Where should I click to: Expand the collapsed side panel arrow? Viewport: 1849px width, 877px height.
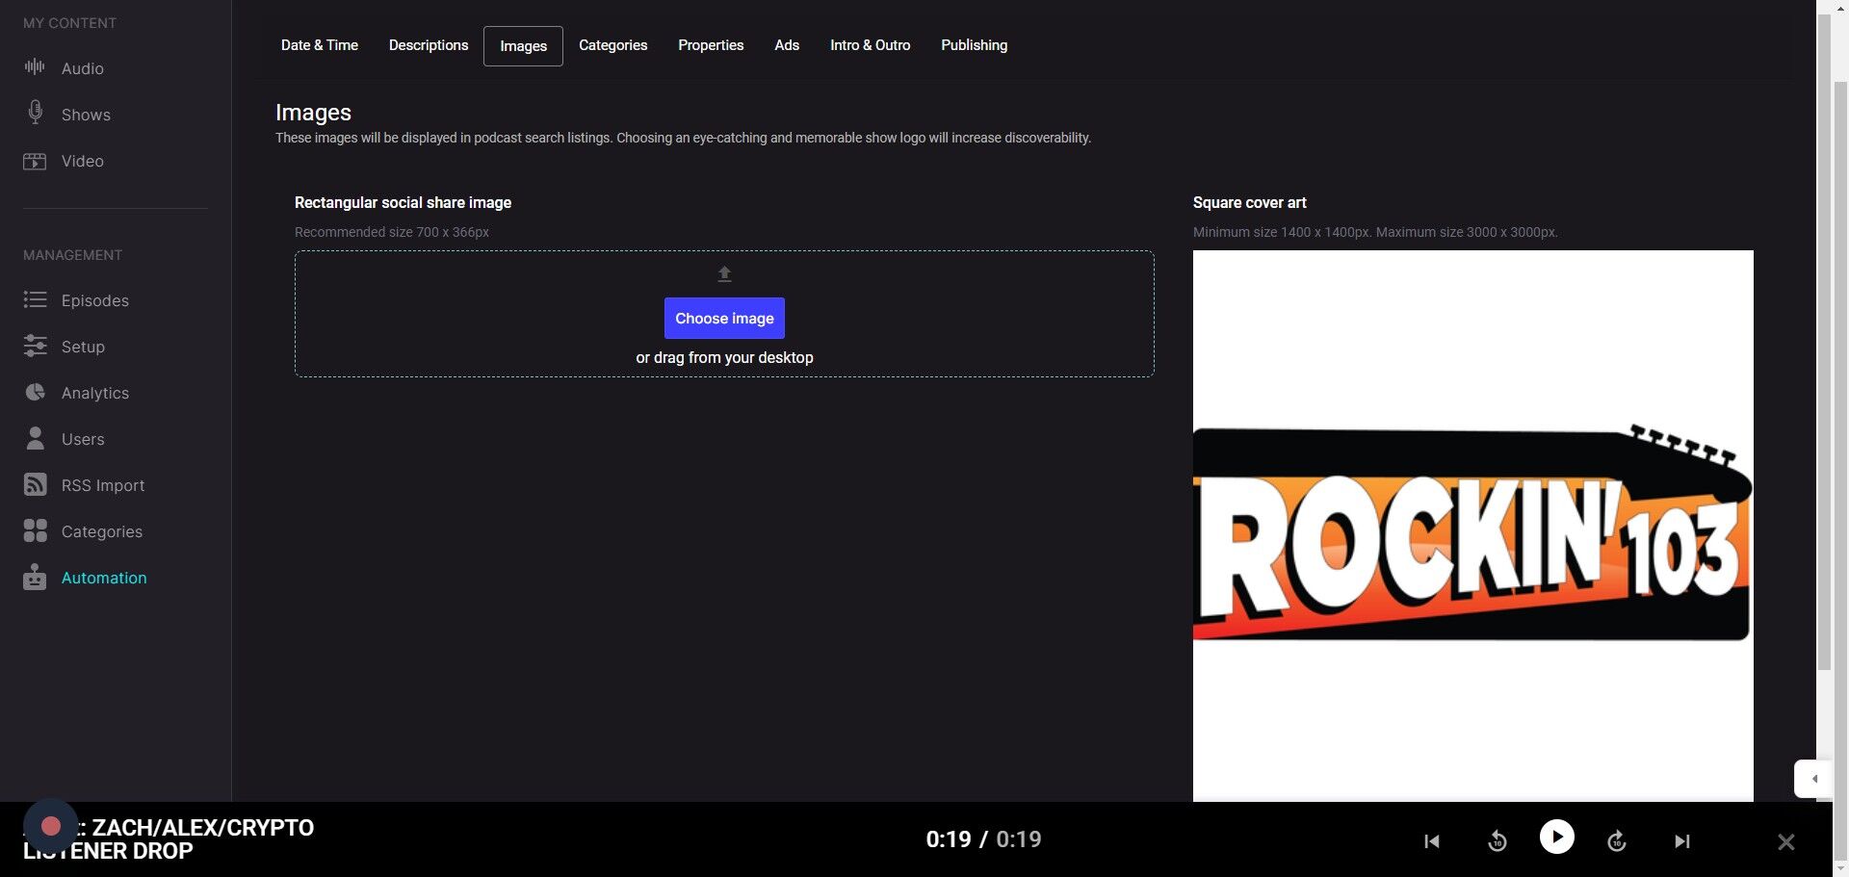(x=1813, y=779)
